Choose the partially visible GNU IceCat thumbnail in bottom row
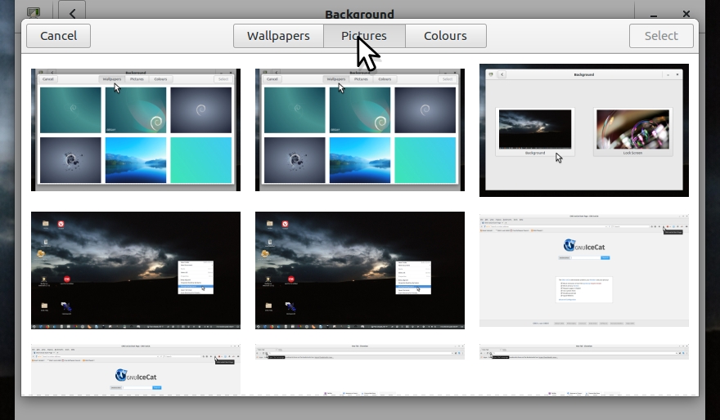 pos(136,369)
